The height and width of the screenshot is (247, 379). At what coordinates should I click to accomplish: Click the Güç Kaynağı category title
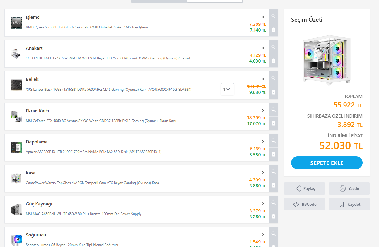click(39, 204)
